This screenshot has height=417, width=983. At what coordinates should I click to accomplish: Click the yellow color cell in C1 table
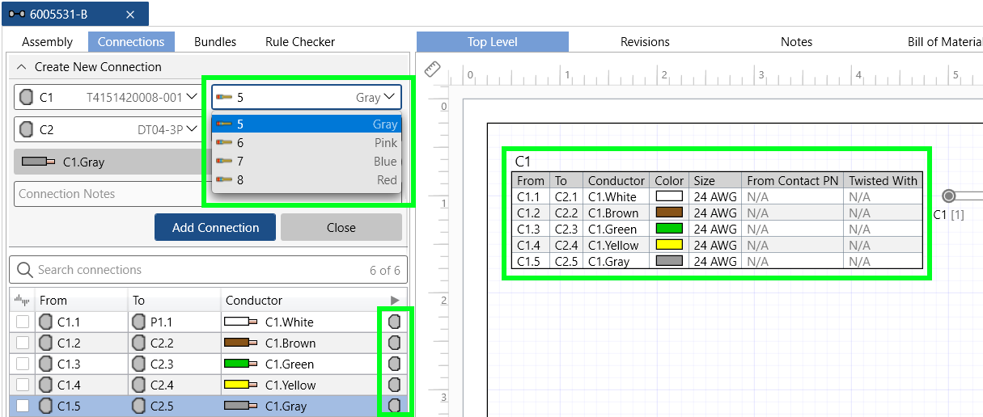(x=669, y=245)
